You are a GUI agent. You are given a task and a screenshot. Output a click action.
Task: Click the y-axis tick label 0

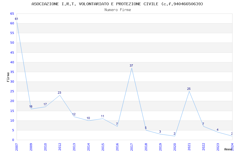coord(13,140)
